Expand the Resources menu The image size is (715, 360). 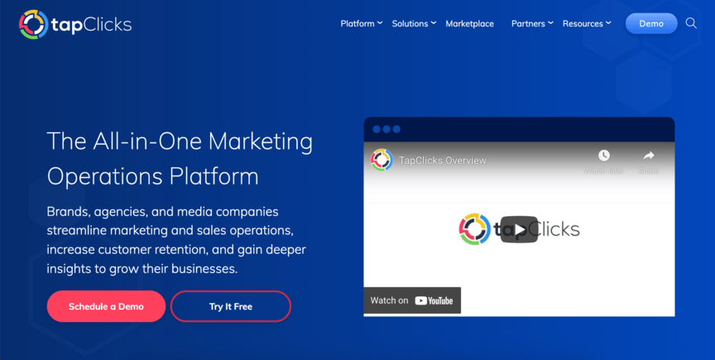coord(587,24)
